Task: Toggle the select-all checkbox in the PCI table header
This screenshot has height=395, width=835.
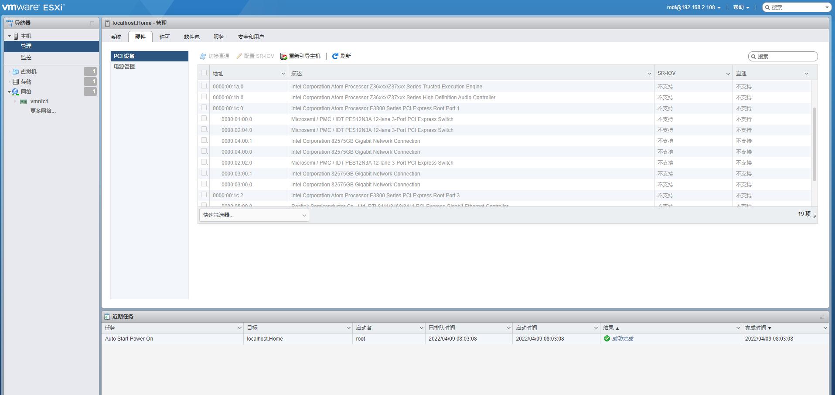Action: coord(204,73)
